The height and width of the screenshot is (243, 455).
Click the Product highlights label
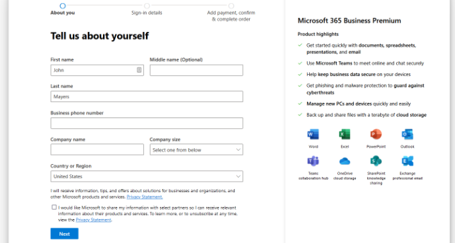click(x=318, y=34)
